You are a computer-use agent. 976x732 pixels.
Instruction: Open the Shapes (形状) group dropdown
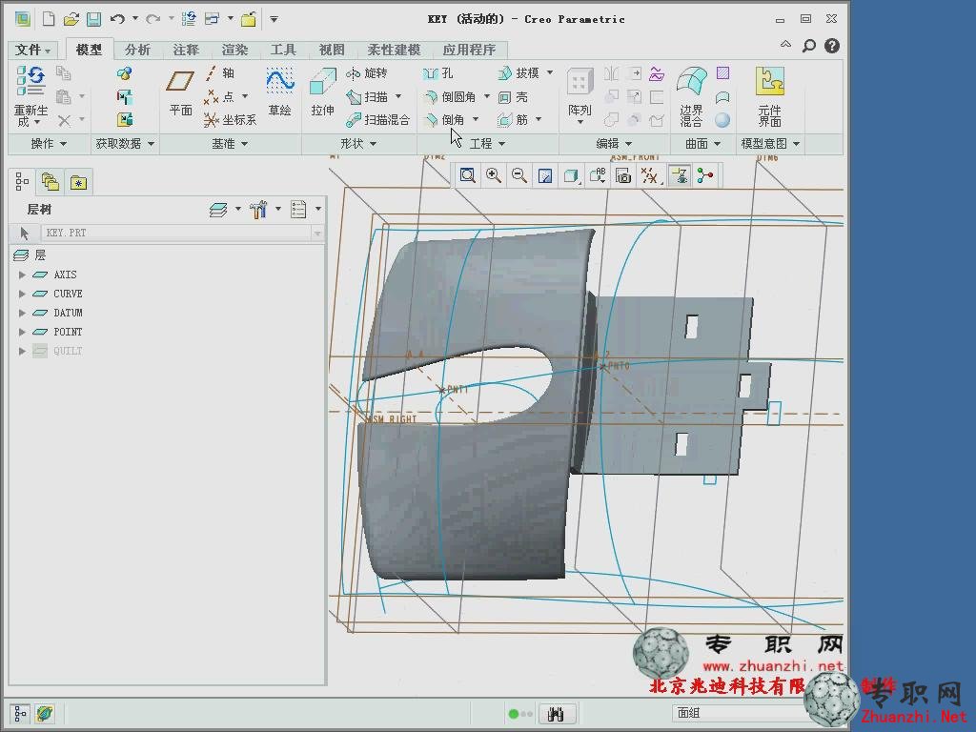tap(358, 144)
